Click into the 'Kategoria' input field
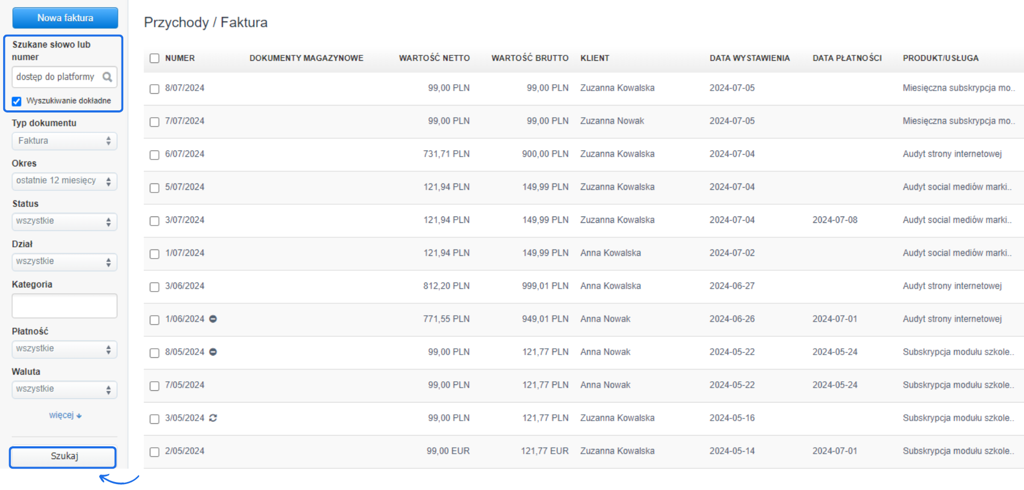1024x490 pixels. point(64,306)
